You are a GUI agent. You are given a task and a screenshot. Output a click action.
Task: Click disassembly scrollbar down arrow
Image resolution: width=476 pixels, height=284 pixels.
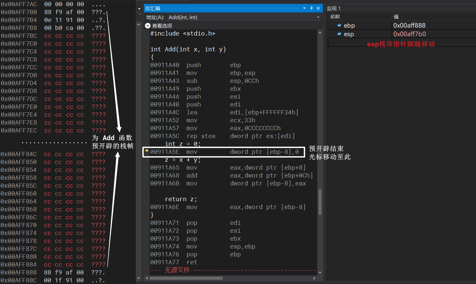(320, 272)
